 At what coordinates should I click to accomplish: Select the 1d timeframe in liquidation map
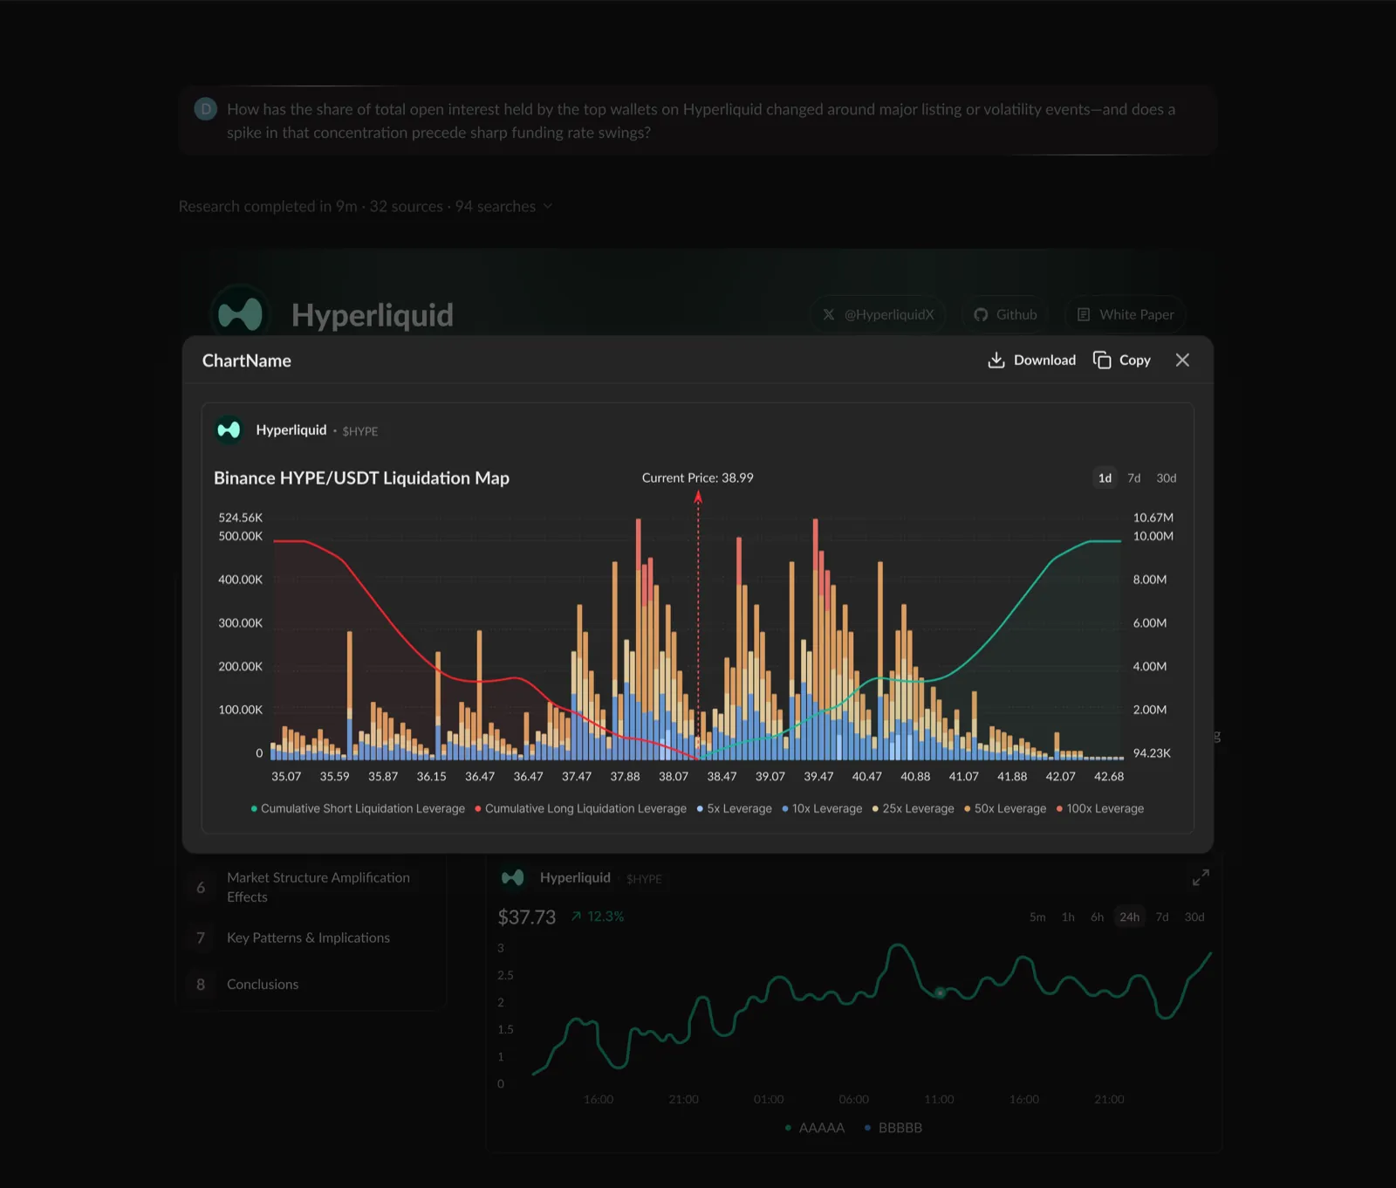click(1105, 478)
